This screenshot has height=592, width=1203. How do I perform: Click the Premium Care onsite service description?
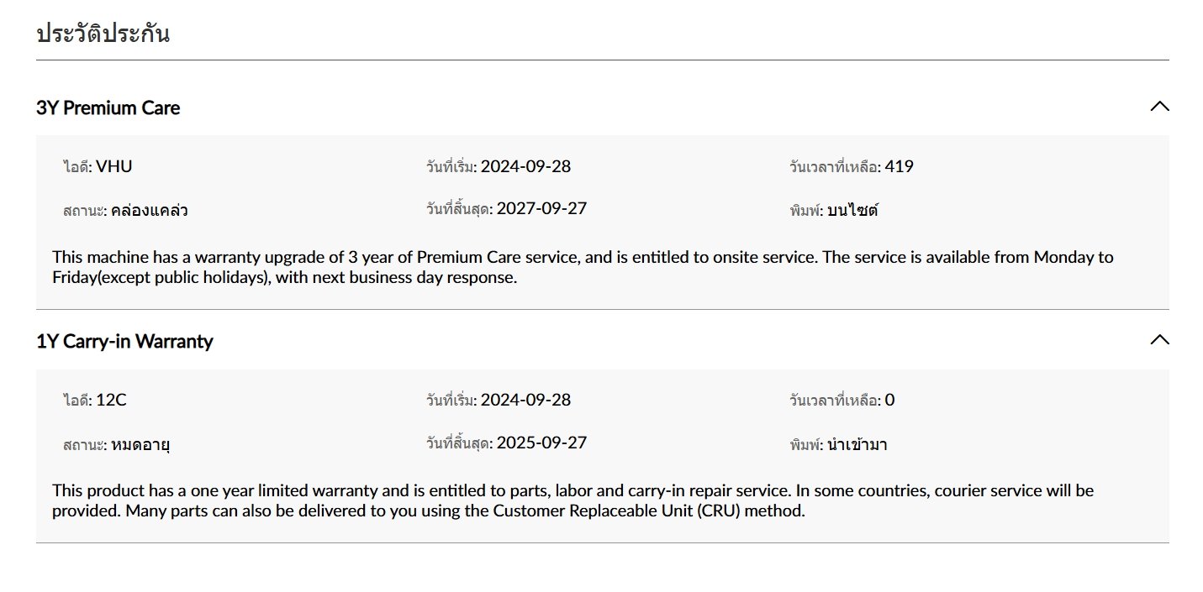pyautogui.click(x=583, y=267)
